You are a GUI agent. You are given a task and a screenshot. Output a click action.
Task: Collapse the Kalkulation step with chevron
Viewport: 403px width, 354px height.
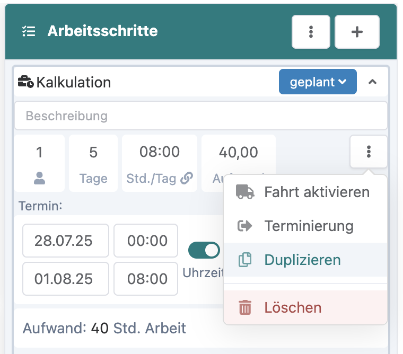373,82
